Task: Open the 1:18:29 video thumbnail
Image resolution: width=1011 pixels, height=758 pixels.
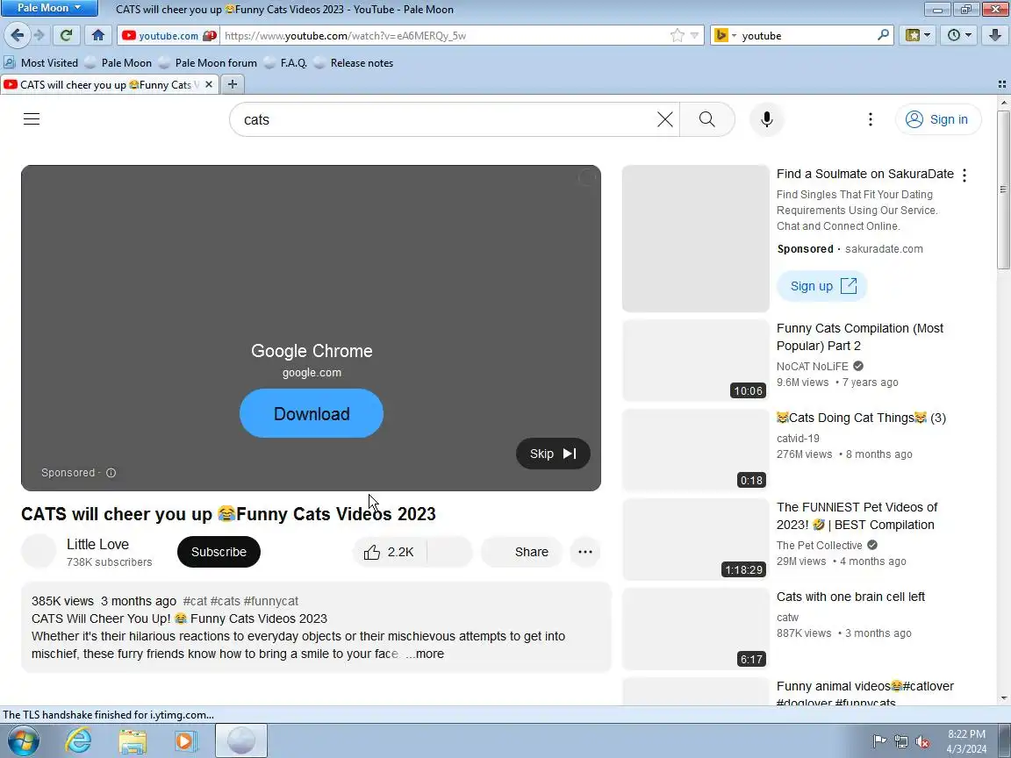Action: point(696,540)
